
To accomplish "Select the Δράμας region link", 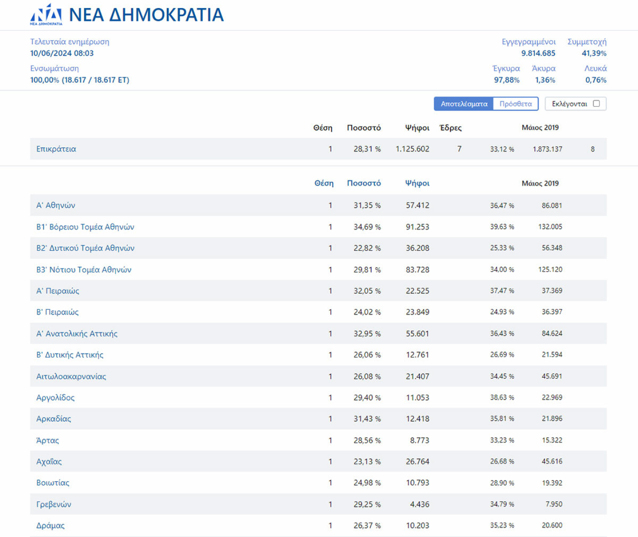I will (51, 526).
